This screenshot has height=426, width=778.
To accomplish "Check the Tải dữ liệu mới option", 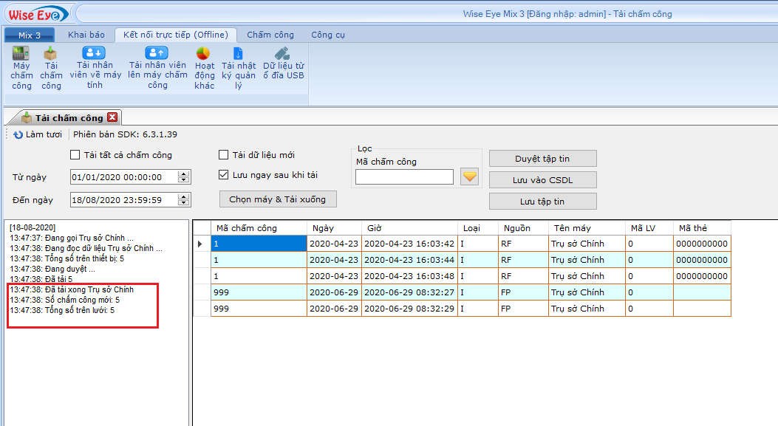I will (x=224, y=155).
